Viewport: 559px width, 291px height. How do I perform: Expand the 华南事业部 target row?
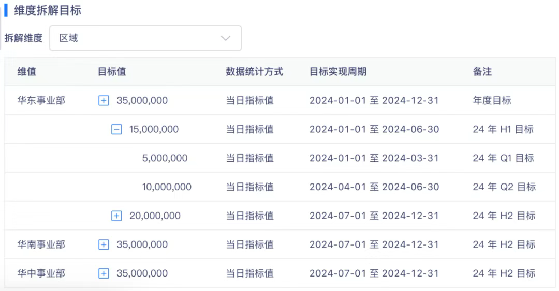coord(104,245)
